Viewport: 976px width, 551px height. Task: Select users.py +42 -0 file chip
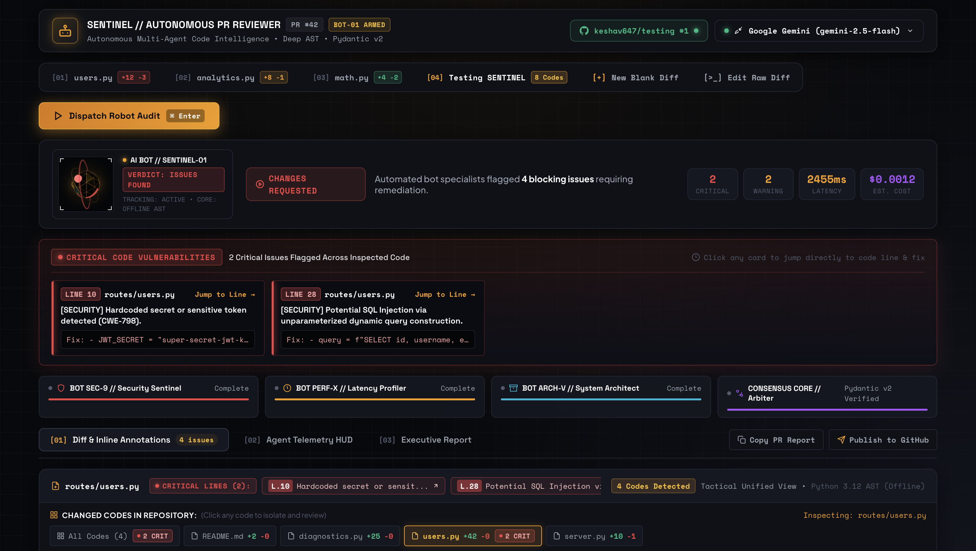[x=473, y=536]
